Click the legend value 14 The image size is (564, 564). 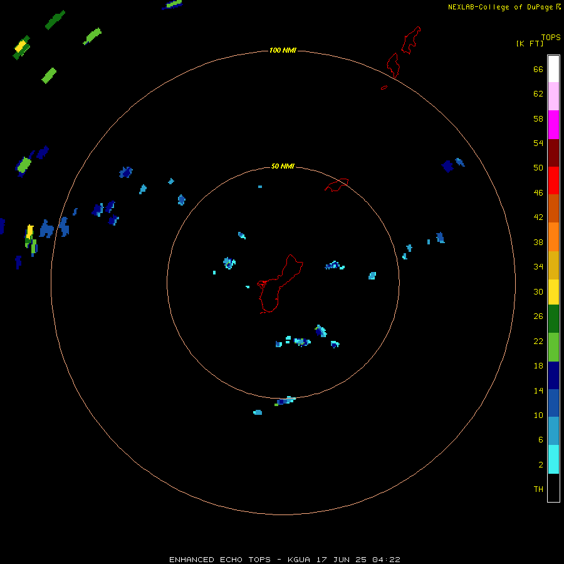tap(538, 390)
